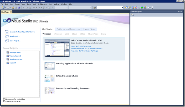Open Visual Studio 2010 Overview link

click(x=81, y=46)
